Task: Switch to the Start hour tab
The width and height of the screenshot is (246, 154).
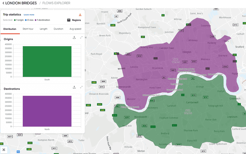Action: [x=28, y=29]
